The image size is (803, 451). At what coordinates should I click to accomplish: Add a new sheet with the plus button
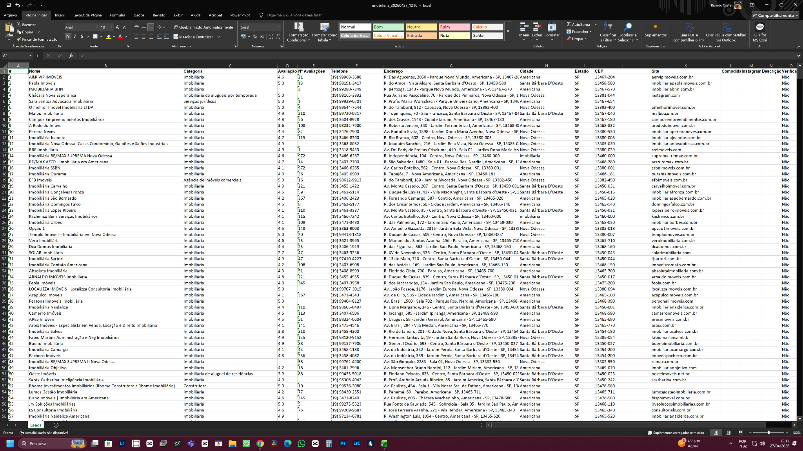pyautogui.click(x=56, y=425)
